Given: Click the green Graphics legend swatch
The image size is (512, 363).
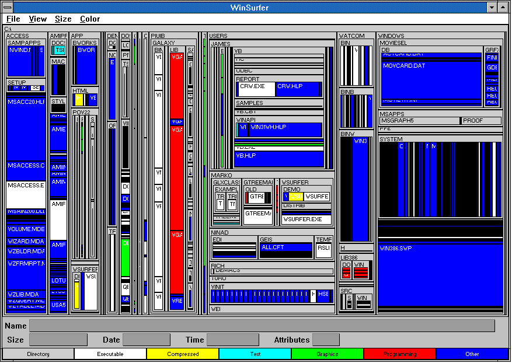Looking at the screenshot, I should [328, 354].
